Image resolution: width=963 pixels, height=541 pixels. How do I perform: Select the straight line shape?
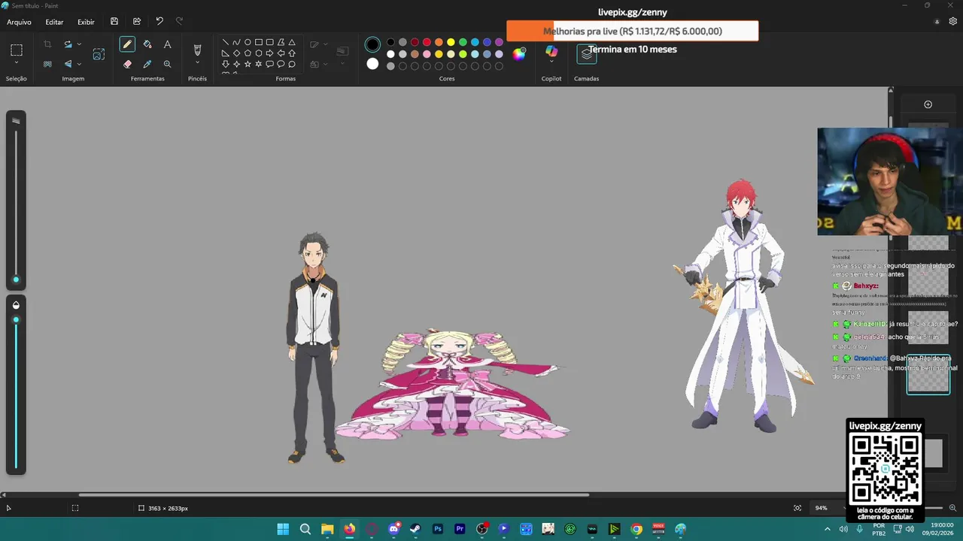225,43
